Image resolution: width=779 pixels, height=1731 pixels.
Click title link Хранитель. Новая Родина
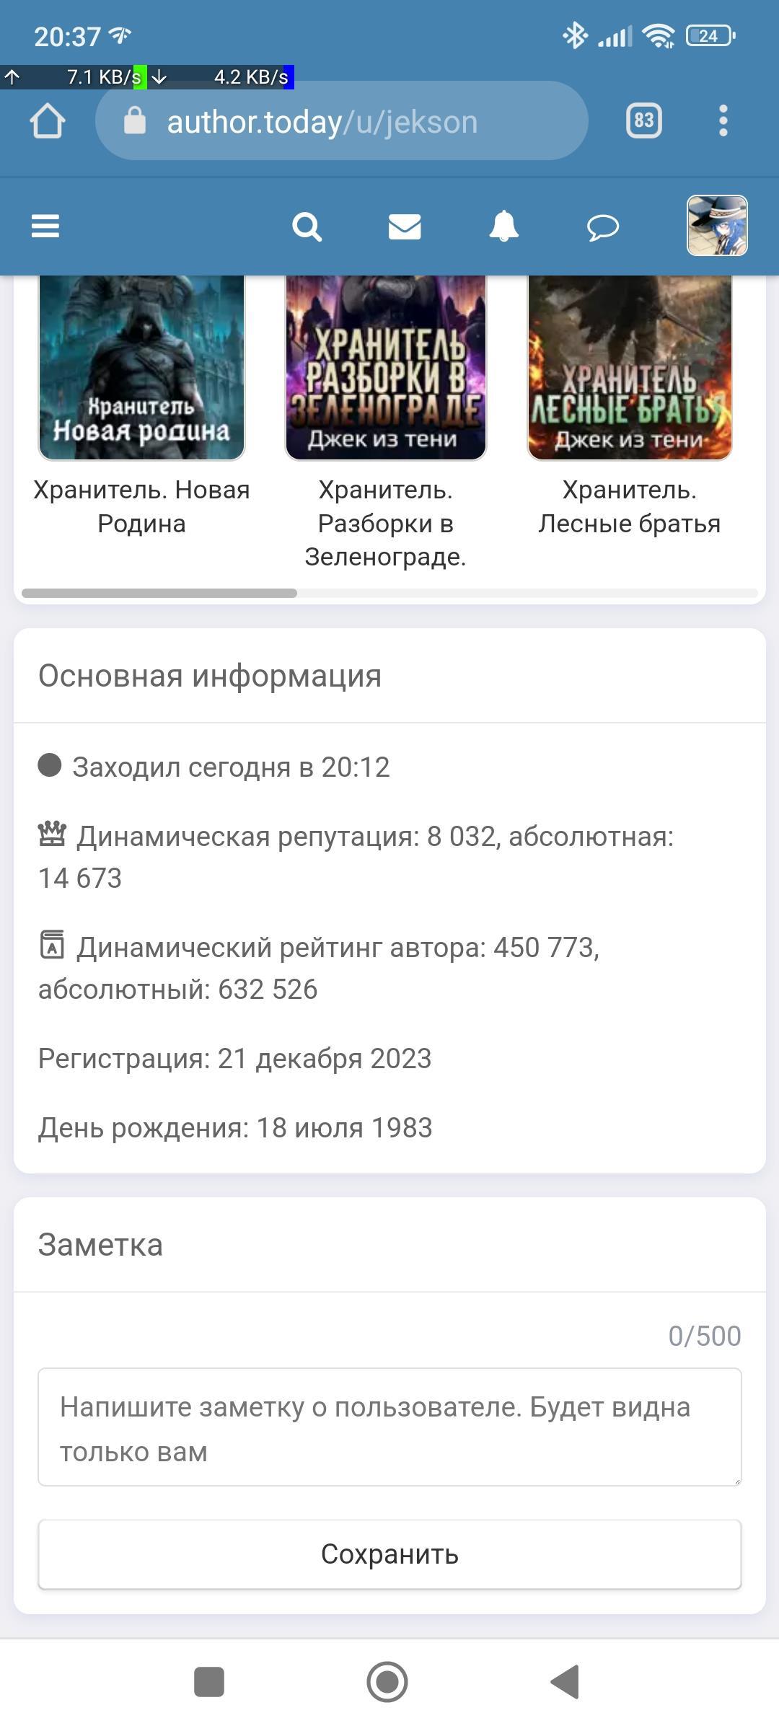(x=141, y=506)
